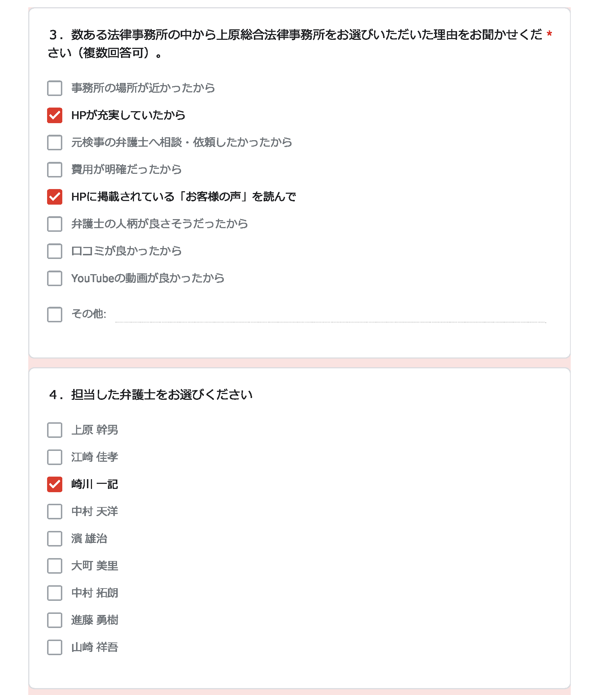Click the 崎川 一記 label text
599x695 pixels.
[x=95, y=484]
